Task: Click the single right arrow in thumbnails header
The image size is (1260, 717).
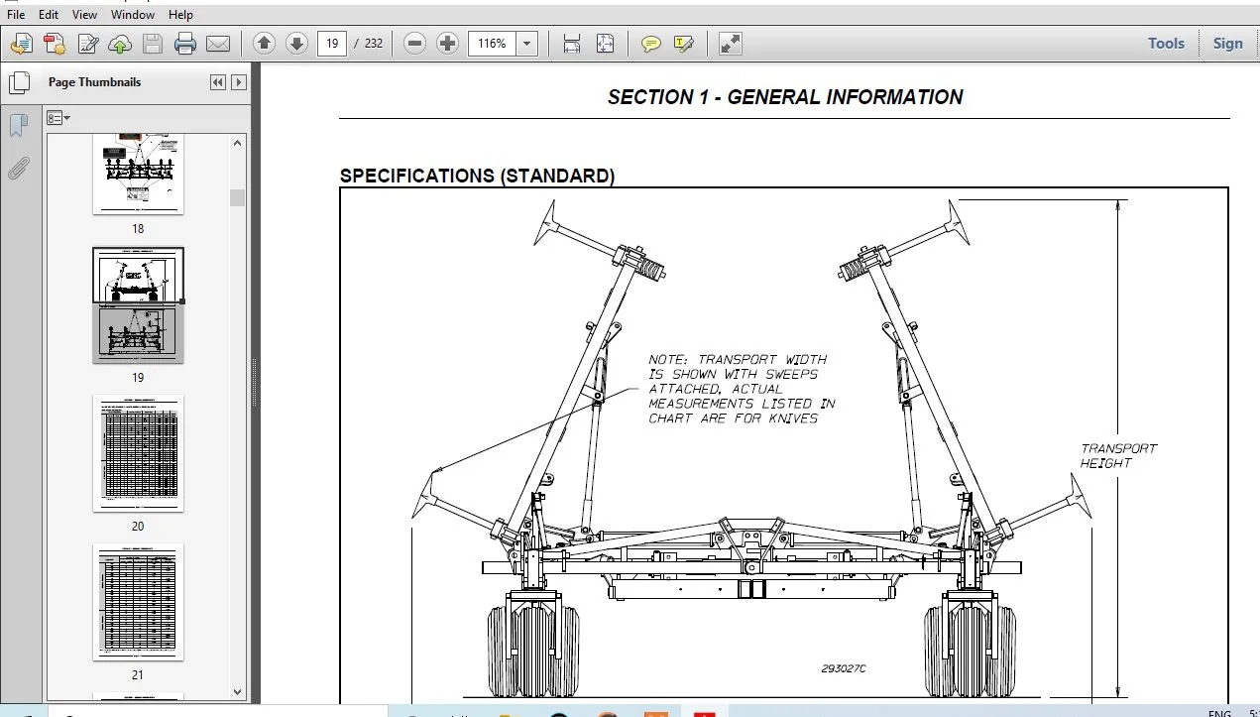Action: [239, 82]
